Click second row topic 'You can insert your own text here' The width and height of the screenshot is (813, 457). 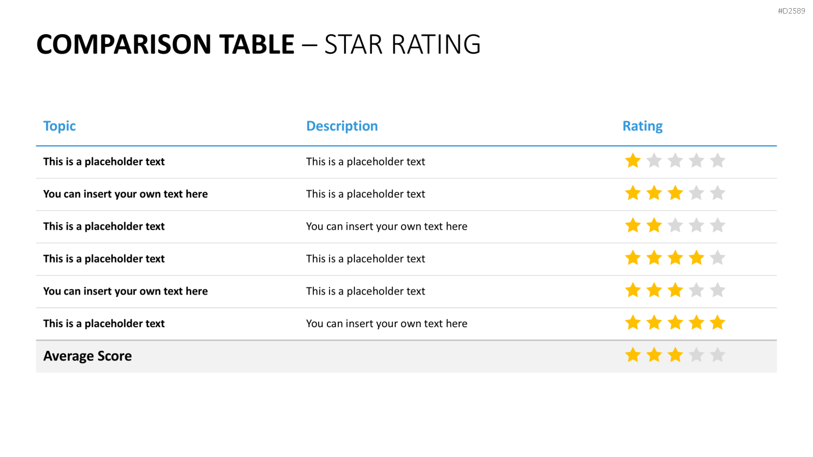pos(125,194)
